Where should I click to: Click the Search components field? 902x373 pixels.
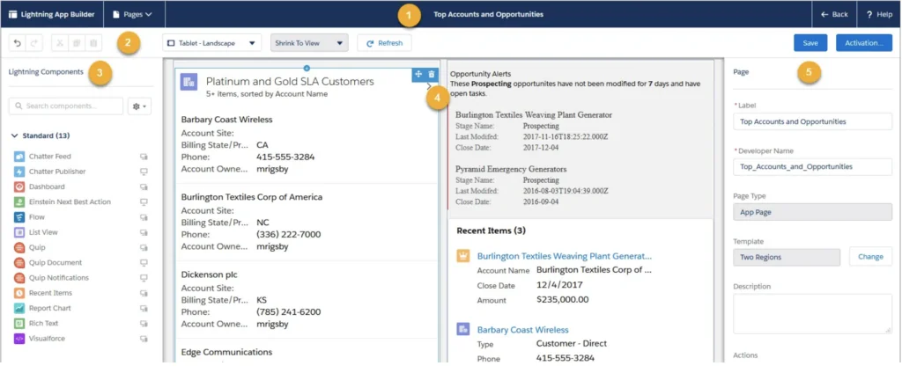pyautogui.click(x=66, y=106)
